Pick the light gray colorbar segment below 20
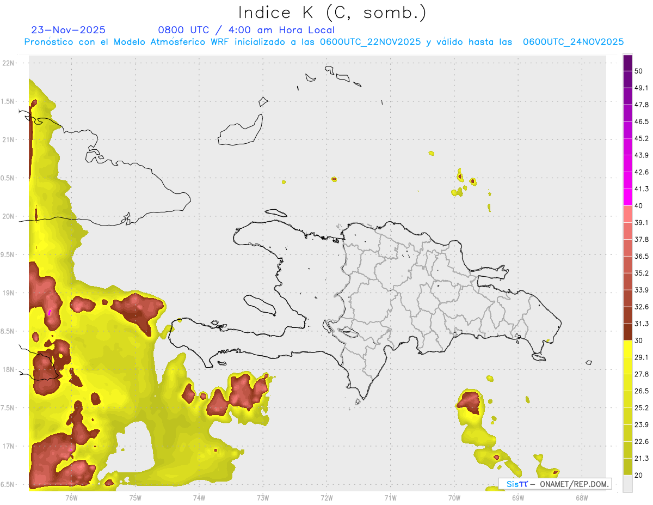 [x=627, y=484]
